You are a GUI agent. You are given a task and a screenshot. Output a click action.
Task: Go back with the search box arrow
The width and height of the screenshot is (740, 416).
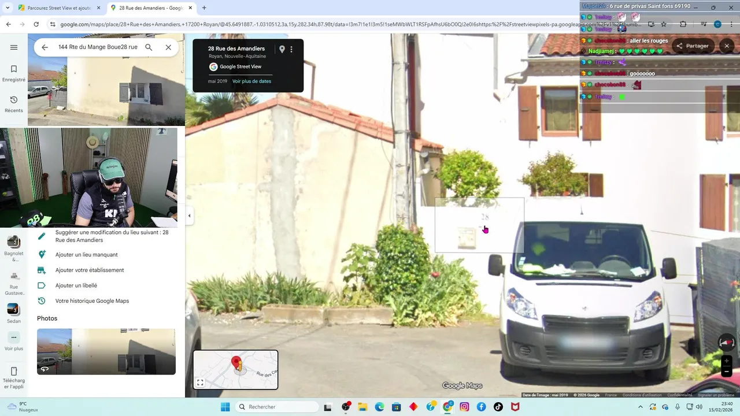pos(45,47)
